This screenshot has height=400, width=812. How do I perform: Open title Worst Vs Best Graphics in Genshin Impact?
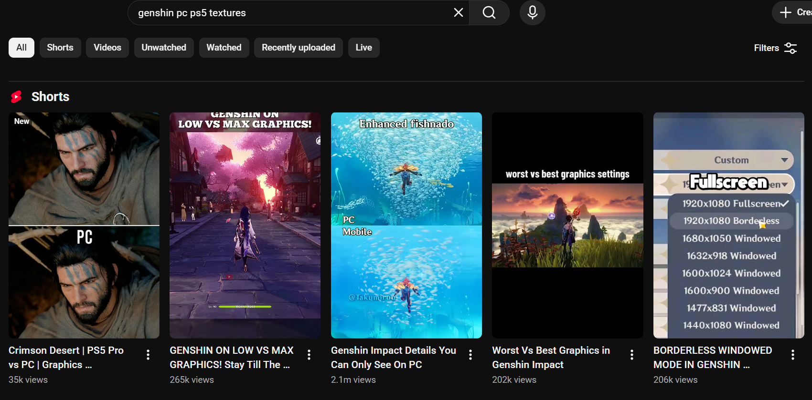[551, 358]
